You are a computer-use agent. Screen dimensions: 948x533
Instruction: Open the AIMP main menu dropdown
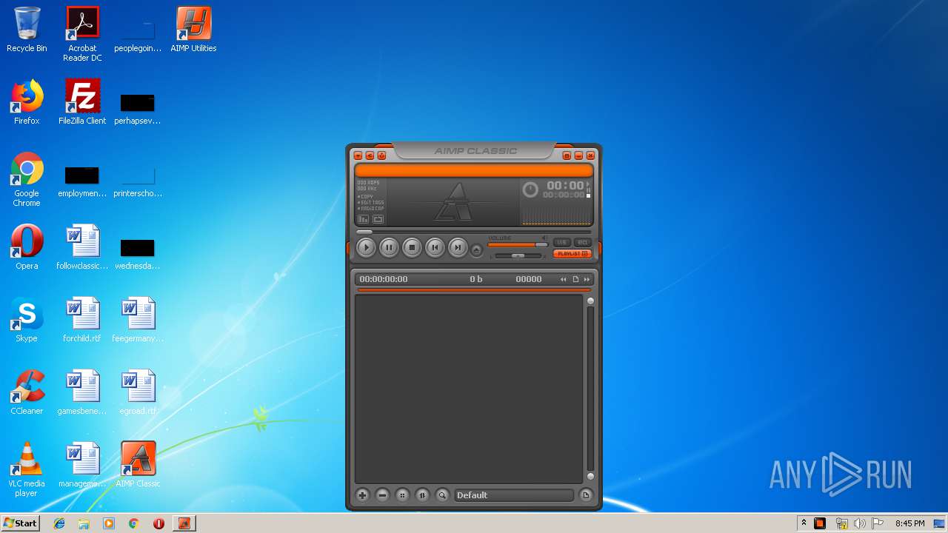358,155
